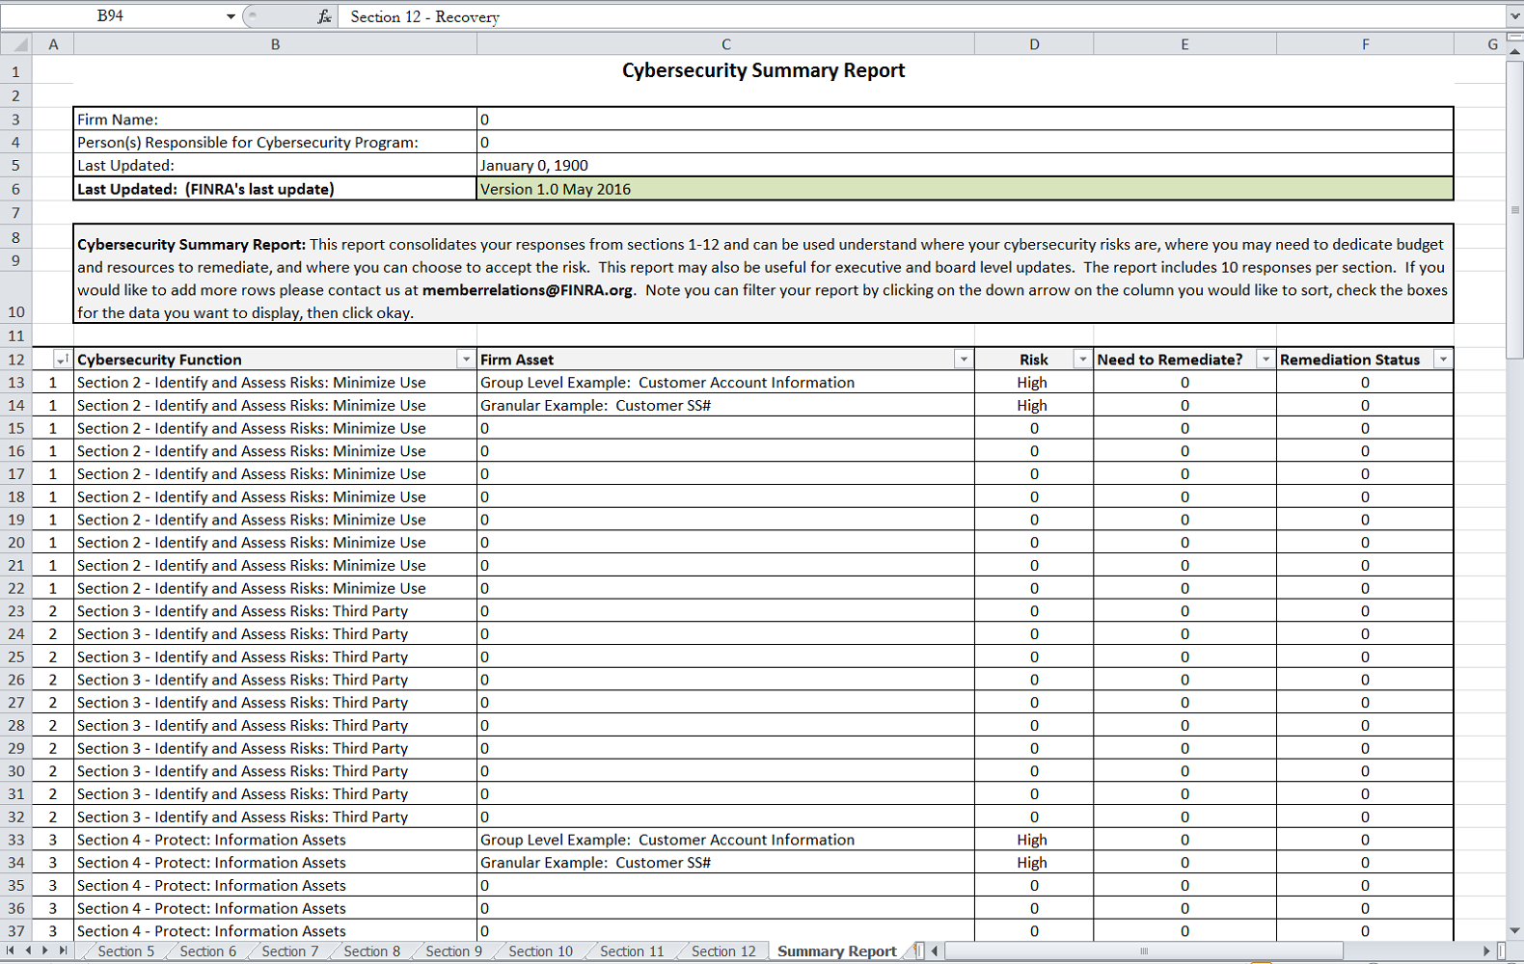
Task: Open the Firm Asset filter dropdown
Action: (963, 360)
